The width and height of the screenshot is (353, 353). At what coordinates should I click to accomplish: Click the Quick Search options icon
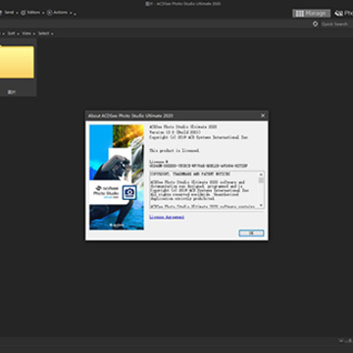tap(315, 24)
